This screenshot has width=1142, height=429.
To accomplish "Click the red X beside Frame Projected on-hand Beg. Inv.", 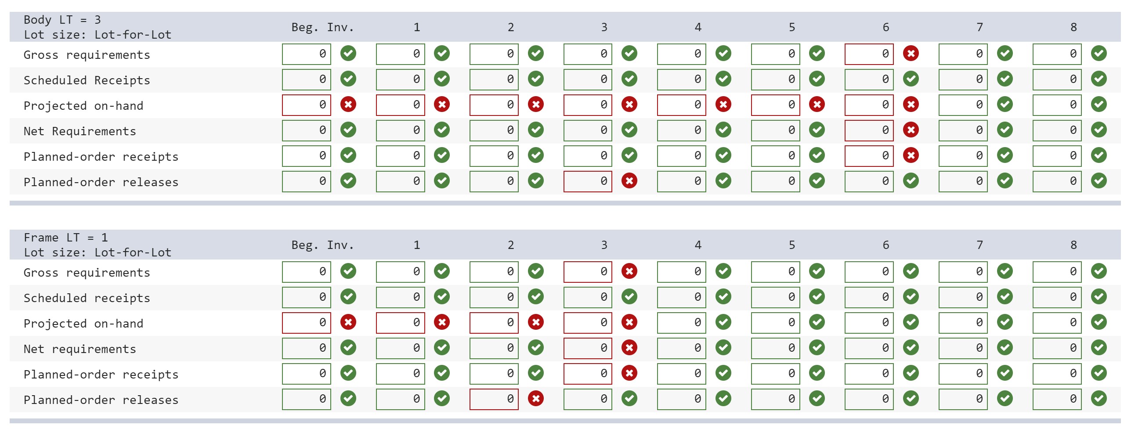I will tap(348, 323).
